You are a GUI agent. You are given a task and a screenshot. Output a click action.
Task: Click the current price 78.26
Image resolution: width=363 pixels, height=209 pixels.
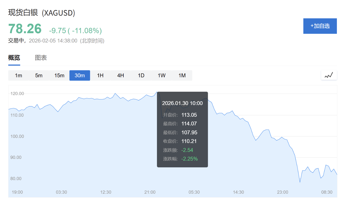click(x=25, y=29)
